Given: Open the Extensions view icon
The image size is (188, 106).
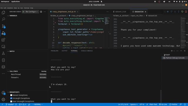Looking at the screenshot, I should [x=3, y=40].
